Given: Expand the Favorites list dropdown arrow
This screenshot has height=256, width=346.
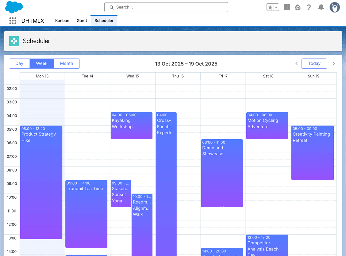Looking at the screenshot, I should coord(276,7).
